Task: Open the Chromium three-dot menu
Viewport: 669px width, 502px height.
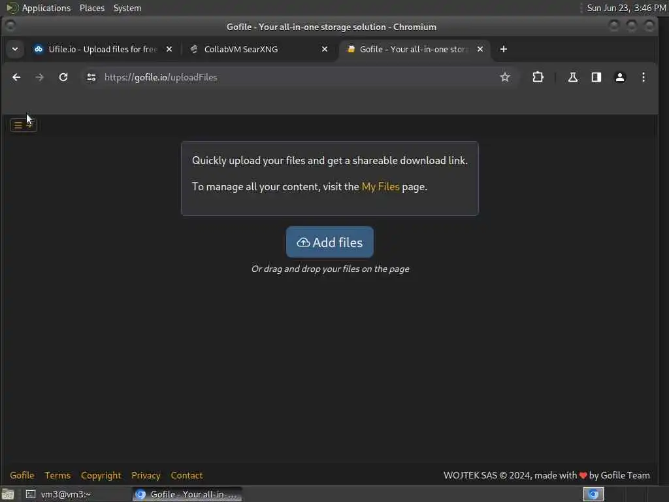Action: click(x=643, y=77)
